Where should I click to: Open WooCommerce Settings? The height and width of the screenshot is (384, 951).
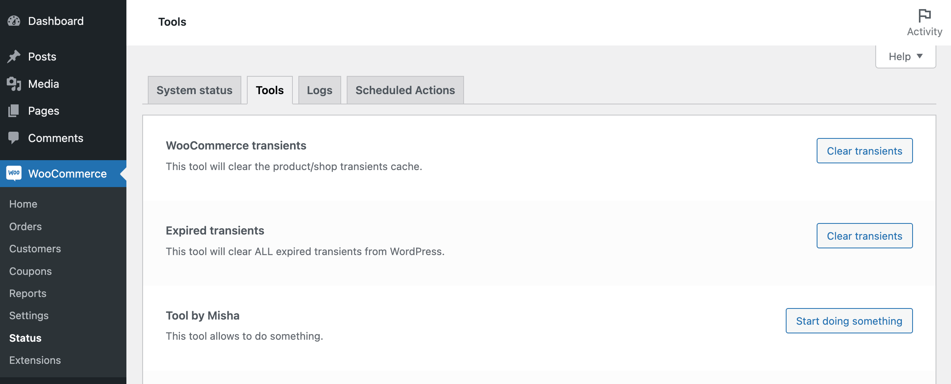point(29,316)
